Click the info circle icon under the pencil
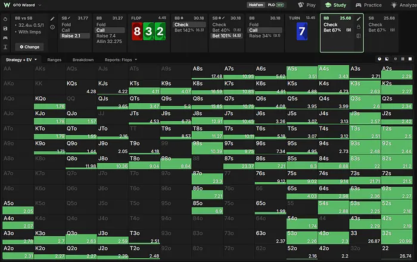The image size is (417, 262). coord(52,27)
